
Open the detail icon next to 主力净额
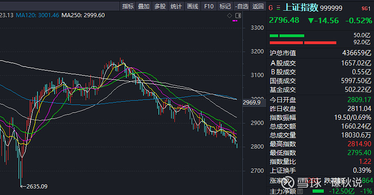click(300, 191)
